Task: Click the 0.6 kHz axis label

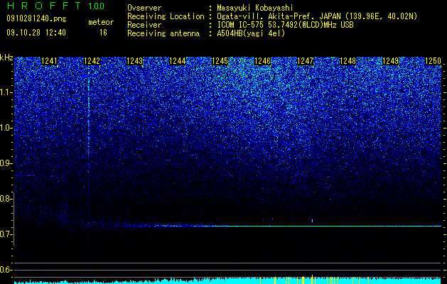Action: (x=6, y=270)
